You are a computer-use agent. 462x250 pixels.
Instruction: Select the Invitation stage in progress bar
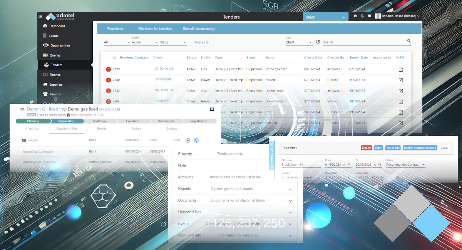tap(99, 121)
